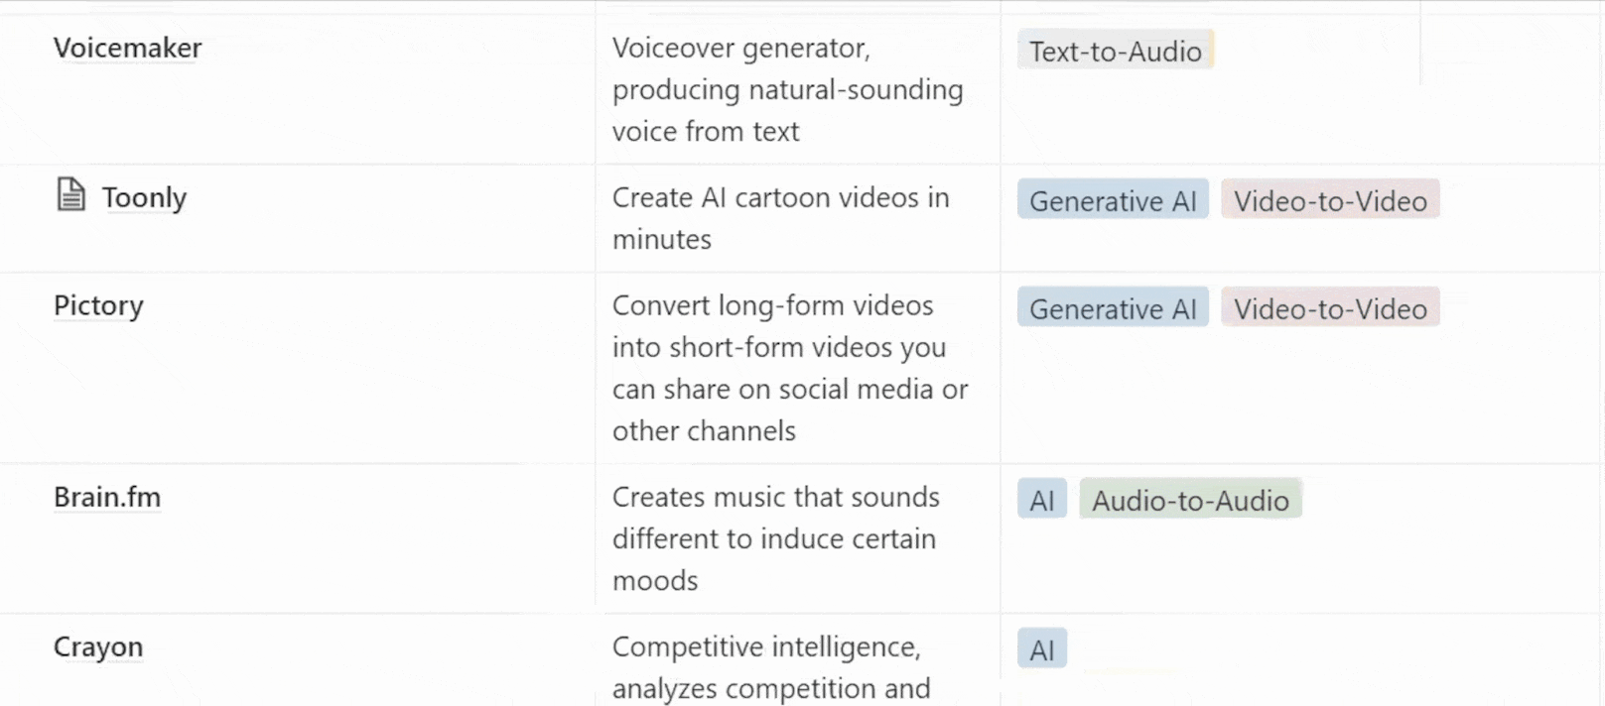This screenshot has width=1605, height=706.
Task: Select the Generative AI tag in Toonly row
Action: (x=1113, y=200)
